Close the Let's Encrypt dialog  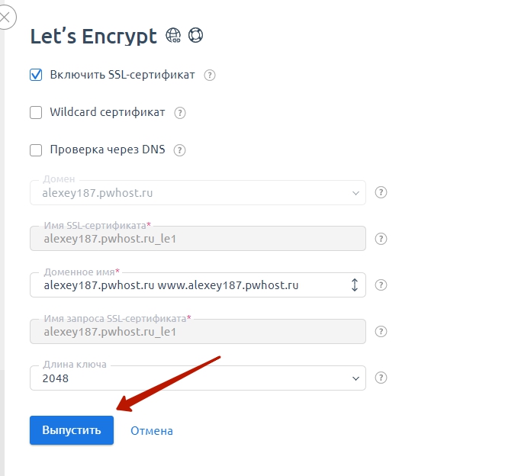5,18
